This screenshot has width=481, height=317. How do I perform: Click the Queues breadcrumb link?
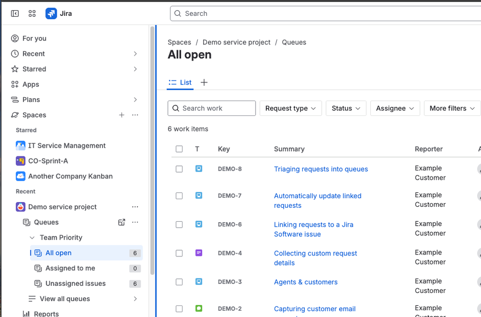point(294,42)
